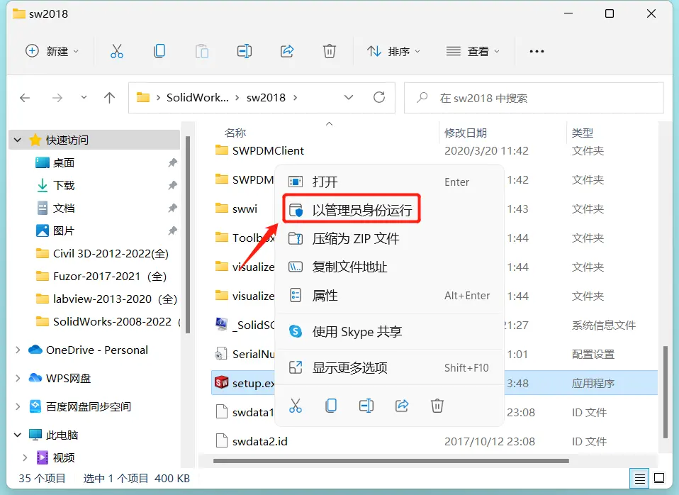Choose 属性 in the context menu
The height and width of the screenshot is (495, 679).
click(x=390, y=296)
